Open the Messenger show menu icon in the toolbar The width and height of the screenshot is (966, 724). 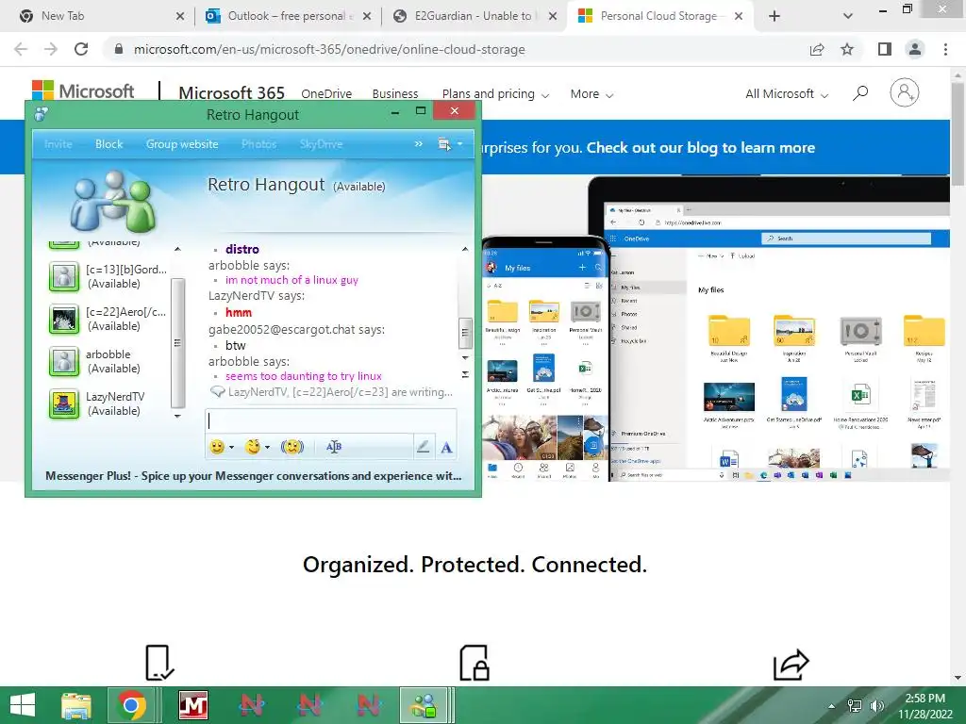tap(443, 144)
